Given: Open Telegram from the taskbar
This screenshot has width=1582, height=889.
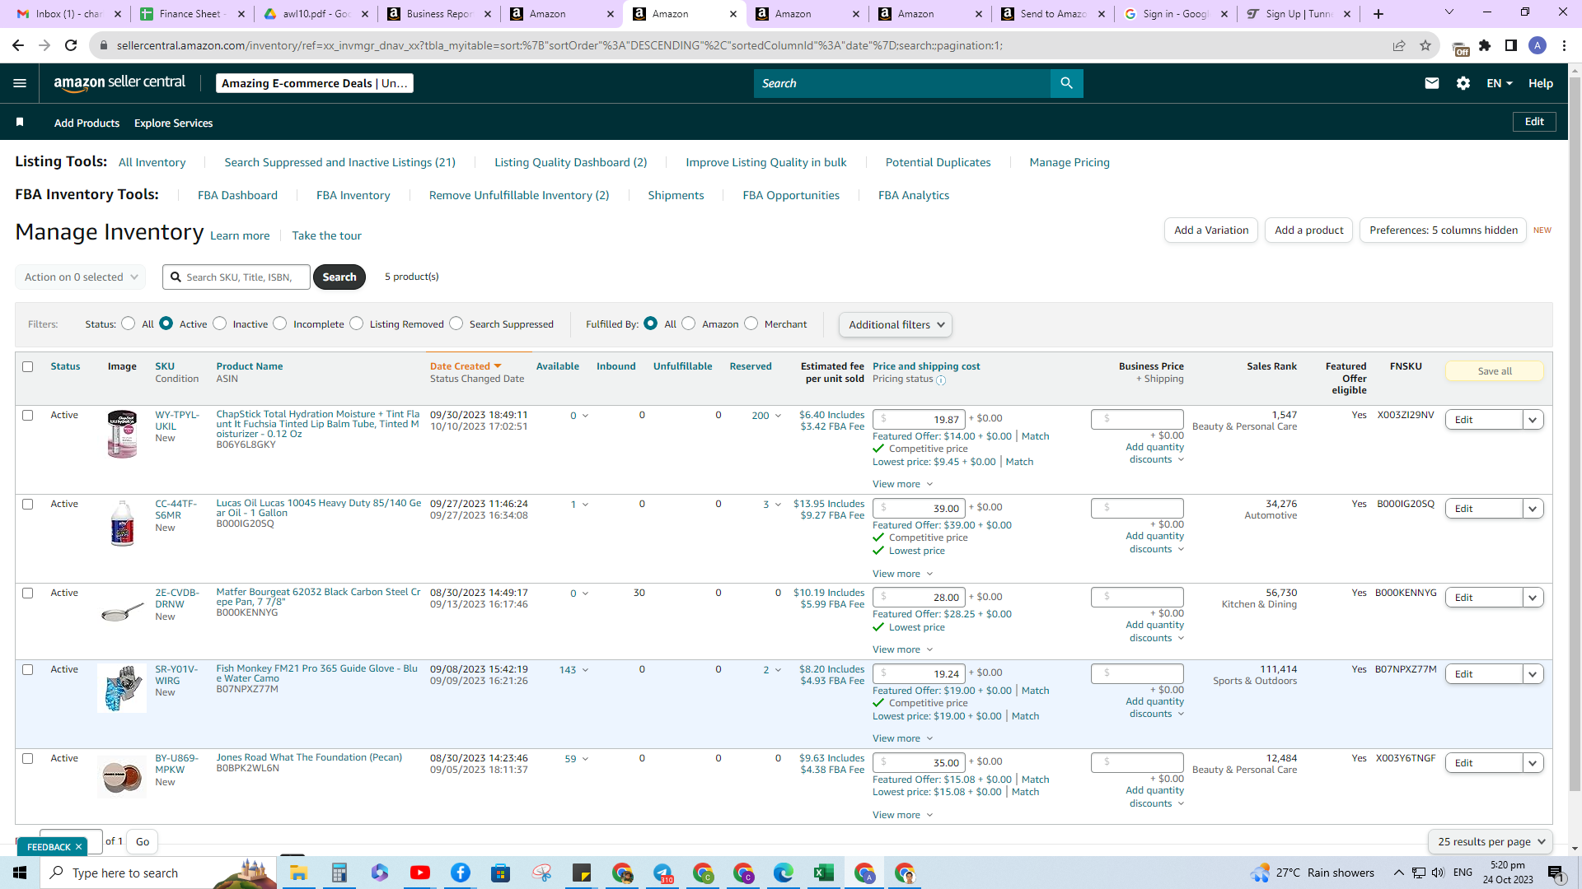Looking at the screenshot, I should click(662, 873).
